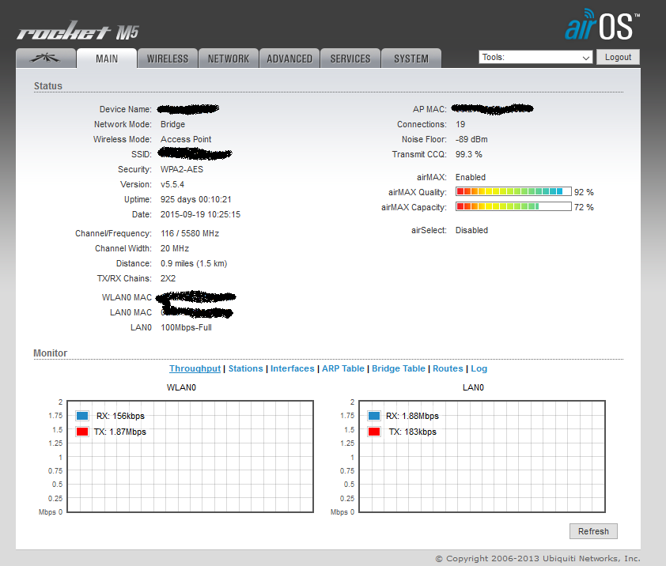Click the Refresh button
Screen dimensions: 666x566
pyautogui.click(x=593, y=531)
